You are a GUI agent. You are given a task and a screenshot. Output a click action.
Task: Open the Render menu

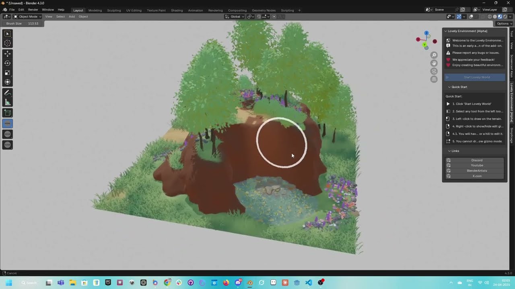pyautogui.click(x=33, y=10)
